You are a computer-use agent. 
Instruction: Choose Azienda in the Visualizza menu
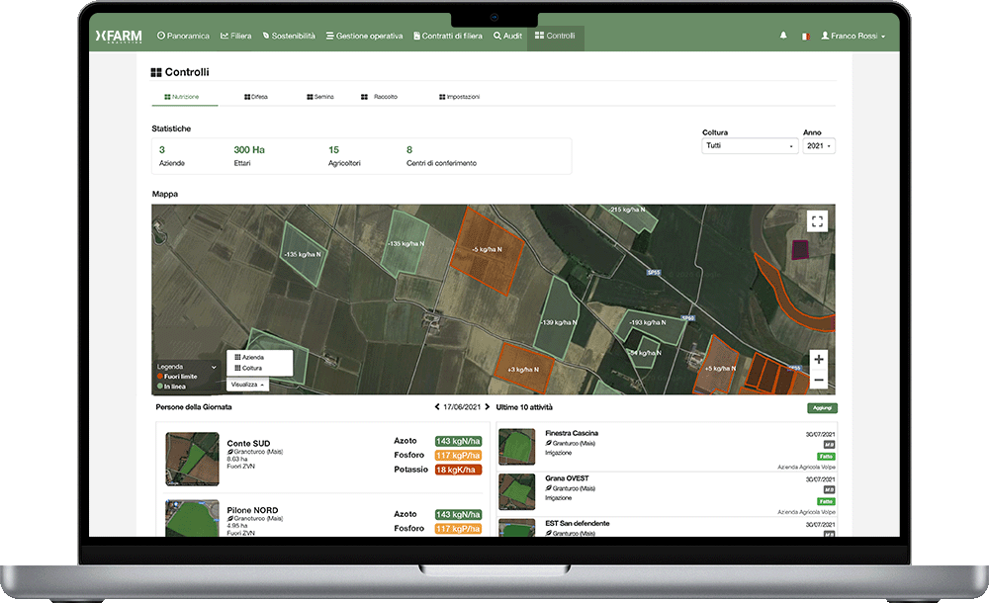[x=249, y=358]
